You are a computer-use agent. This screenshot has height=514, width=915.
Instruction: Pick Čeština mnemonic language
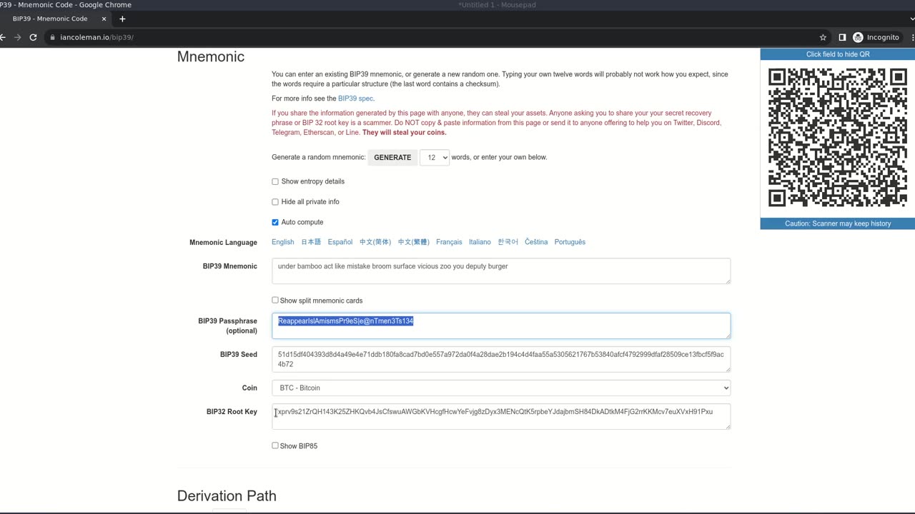click(536, 242)
